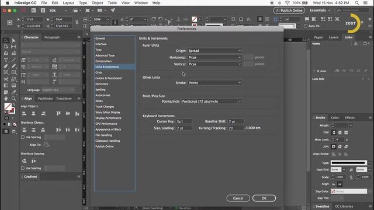Select the Scissors tool

tap(6, 79)
